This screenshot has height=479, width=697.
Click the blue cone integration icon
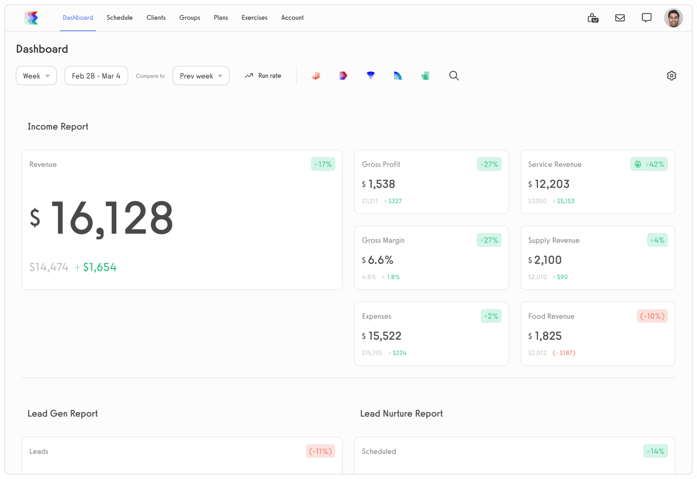370,75
